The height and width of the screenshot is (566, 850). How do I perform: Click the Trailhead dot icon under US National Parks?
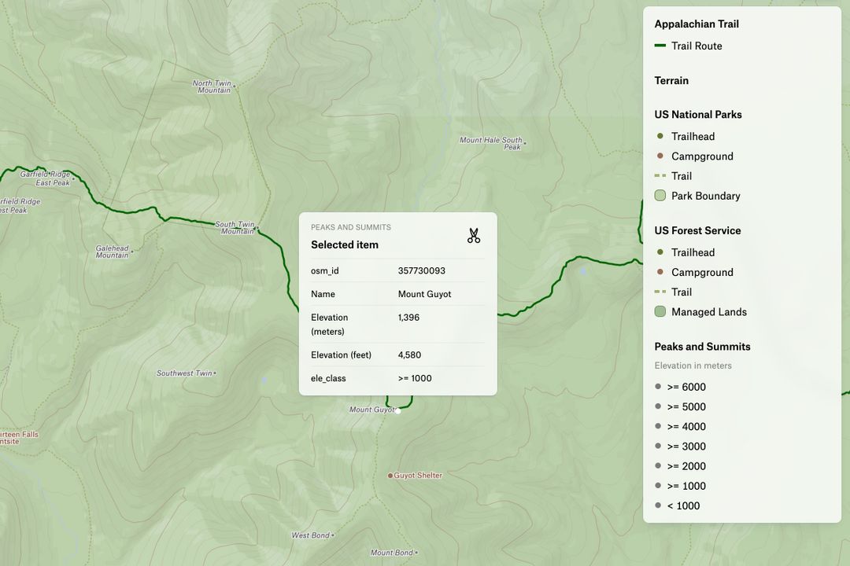[659, 136]
